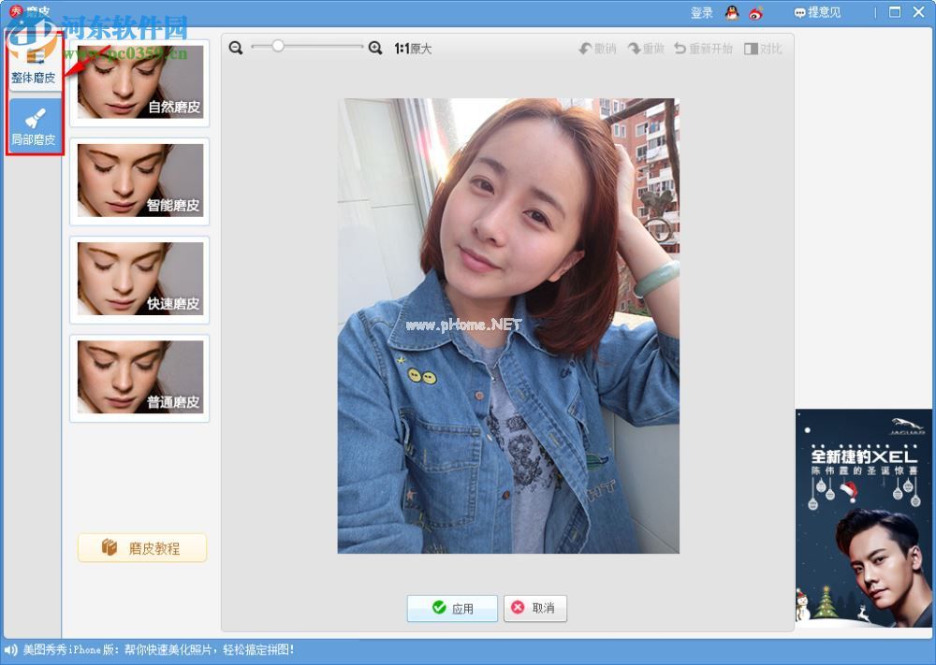Open the 磨皮教程 tutorial
The height and width of the screenshot is (665, 936).
(x=142, y=548)
